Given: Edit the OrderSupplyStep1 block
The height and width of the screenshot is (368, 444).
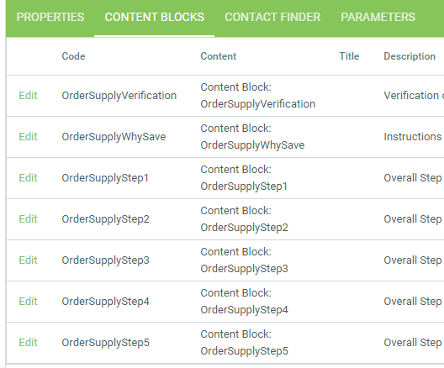Looking at the screenshot, I should 28,178.
